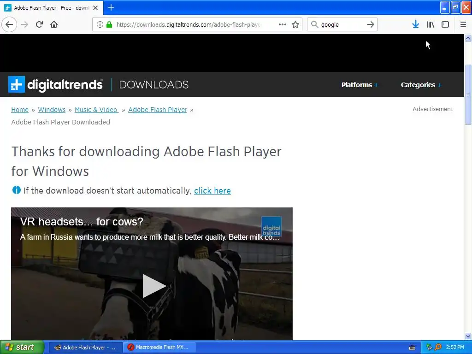
Task: Click the 'click here' download link
Action: point(212,191)
